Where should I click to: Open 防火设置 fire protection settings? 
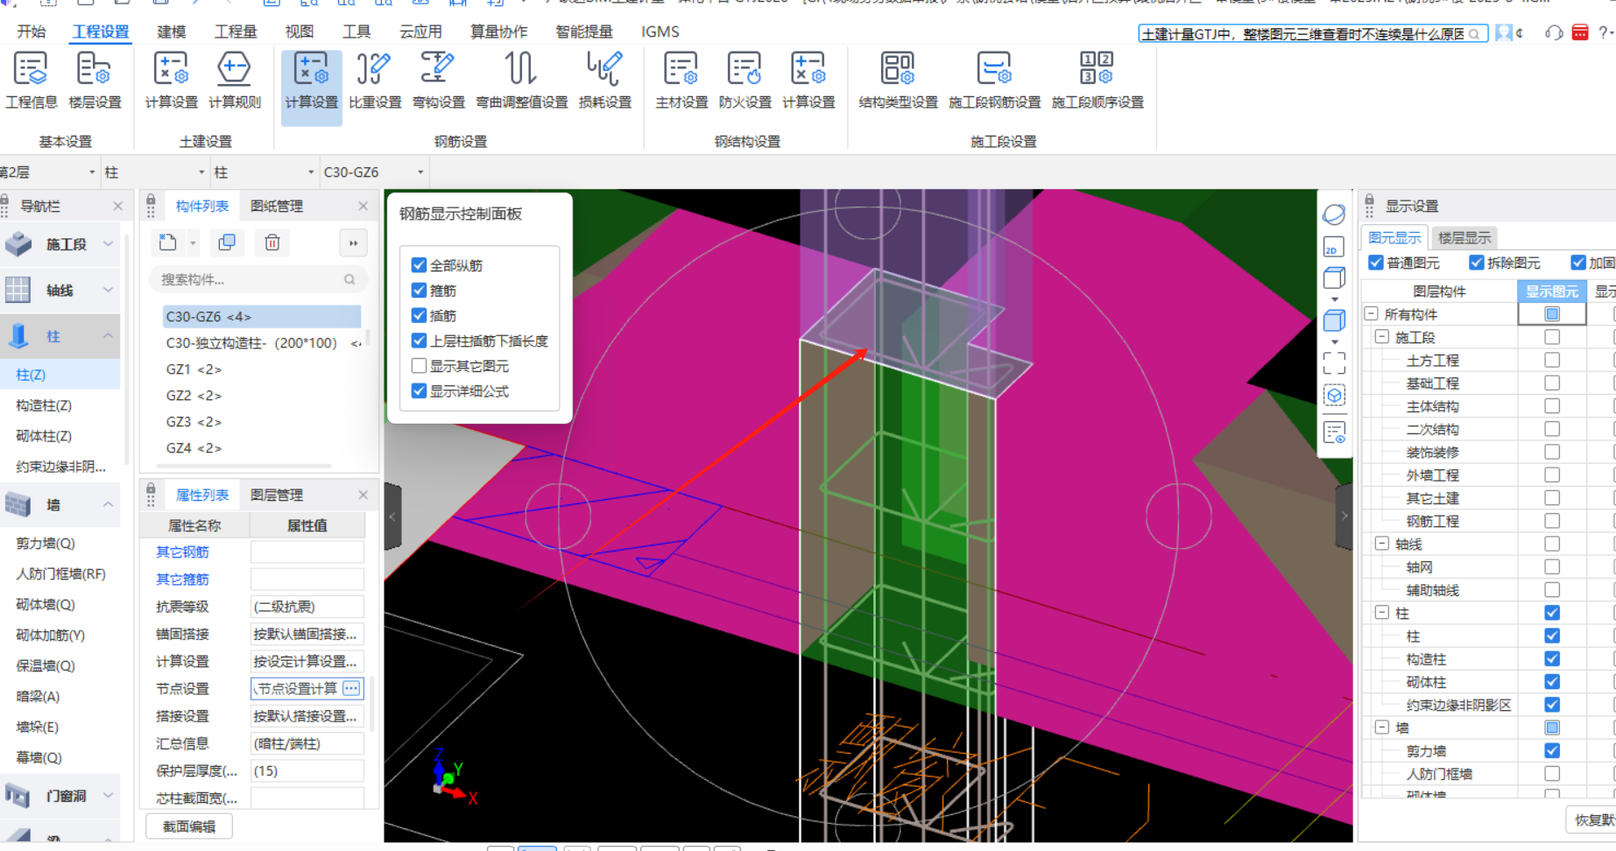pos(744,81)
